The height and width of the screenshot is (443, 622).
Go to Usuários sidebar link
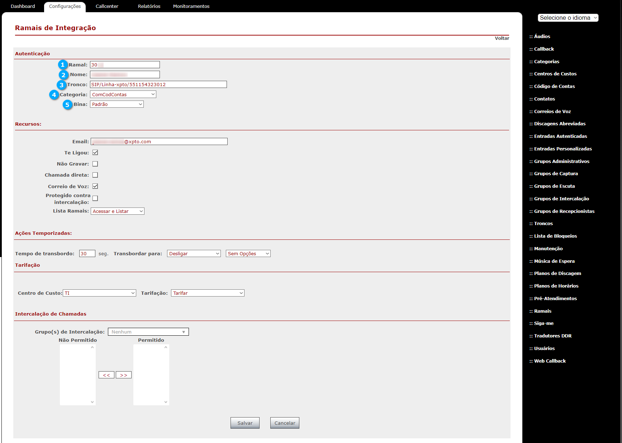click(x=544, y=348)
